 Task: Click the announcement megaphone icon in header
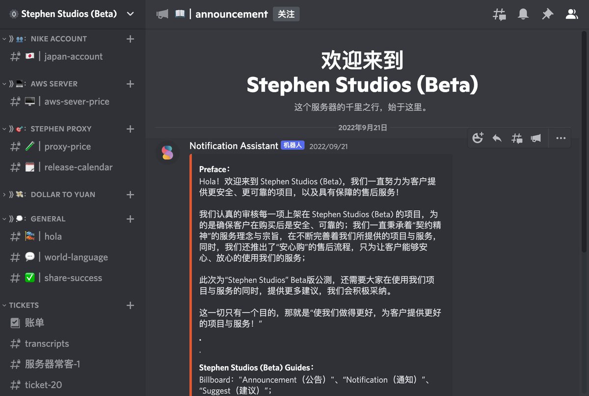pyautogui.click(x=162, y=14)
